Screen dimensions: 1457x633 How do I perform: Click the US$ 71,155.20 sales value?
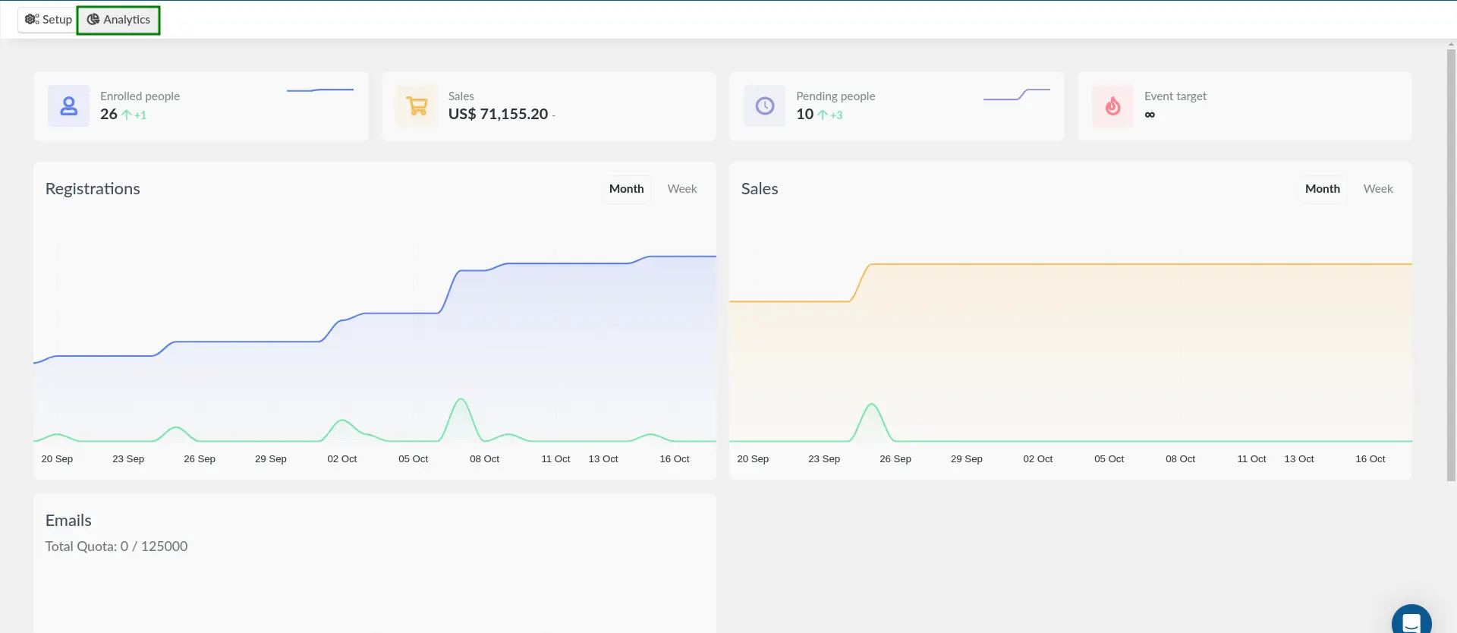(x=498, y=115)
